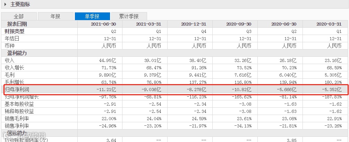Click net profit value -11.21亿

click(106, 90)
